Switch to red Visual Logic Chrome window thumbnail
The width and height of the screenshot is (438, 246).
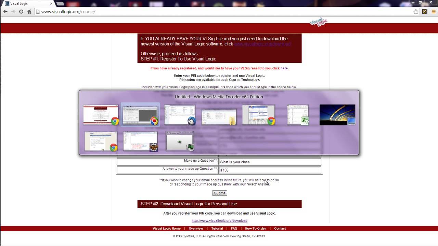tap(101, 115)
